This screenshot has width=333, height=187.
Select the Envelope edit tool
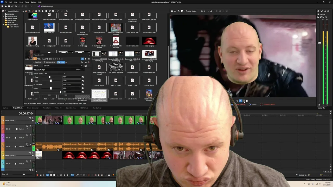(x=78, y=175)
